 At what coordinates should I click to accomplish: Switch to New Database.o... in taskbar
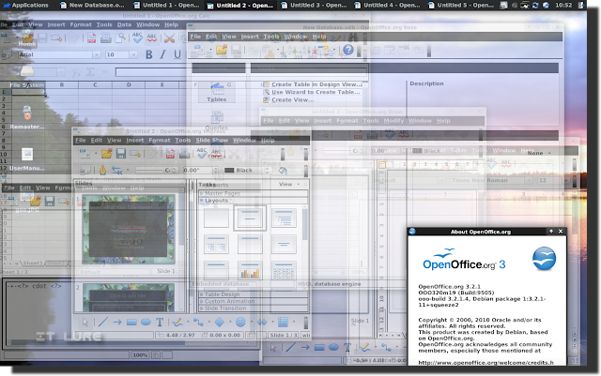[92, 5]
